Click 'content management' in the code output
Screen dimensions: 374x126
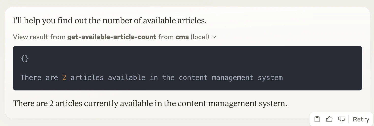tap(216, 77)
